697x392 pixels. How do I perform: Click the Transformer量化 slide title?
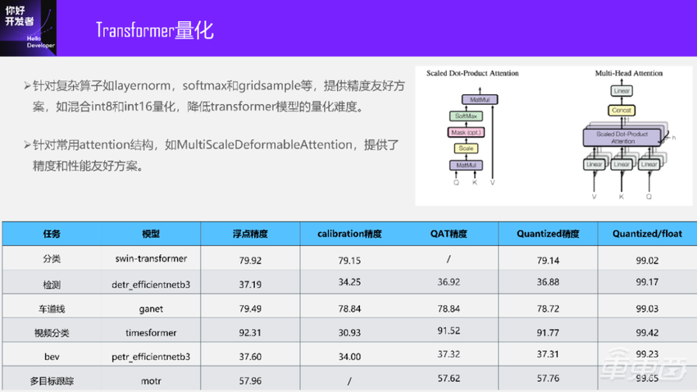[154, 31]
